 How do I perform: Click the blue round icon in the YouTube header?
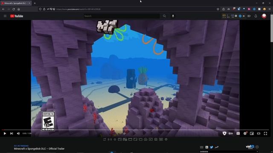[240, 16]
